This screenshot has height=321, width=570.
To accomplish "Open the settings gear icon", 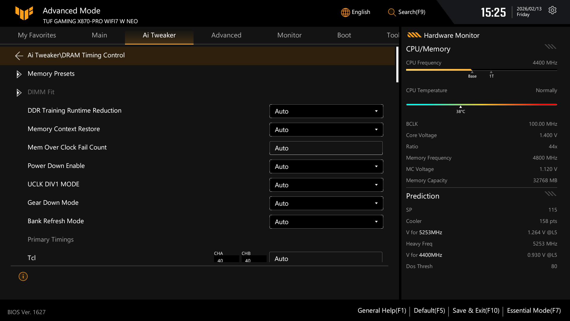I will click(552, 10).
